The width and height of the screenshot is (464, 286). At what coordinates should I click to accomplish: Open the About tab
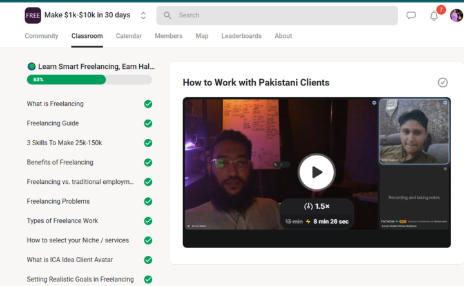[x=283, y=36]
